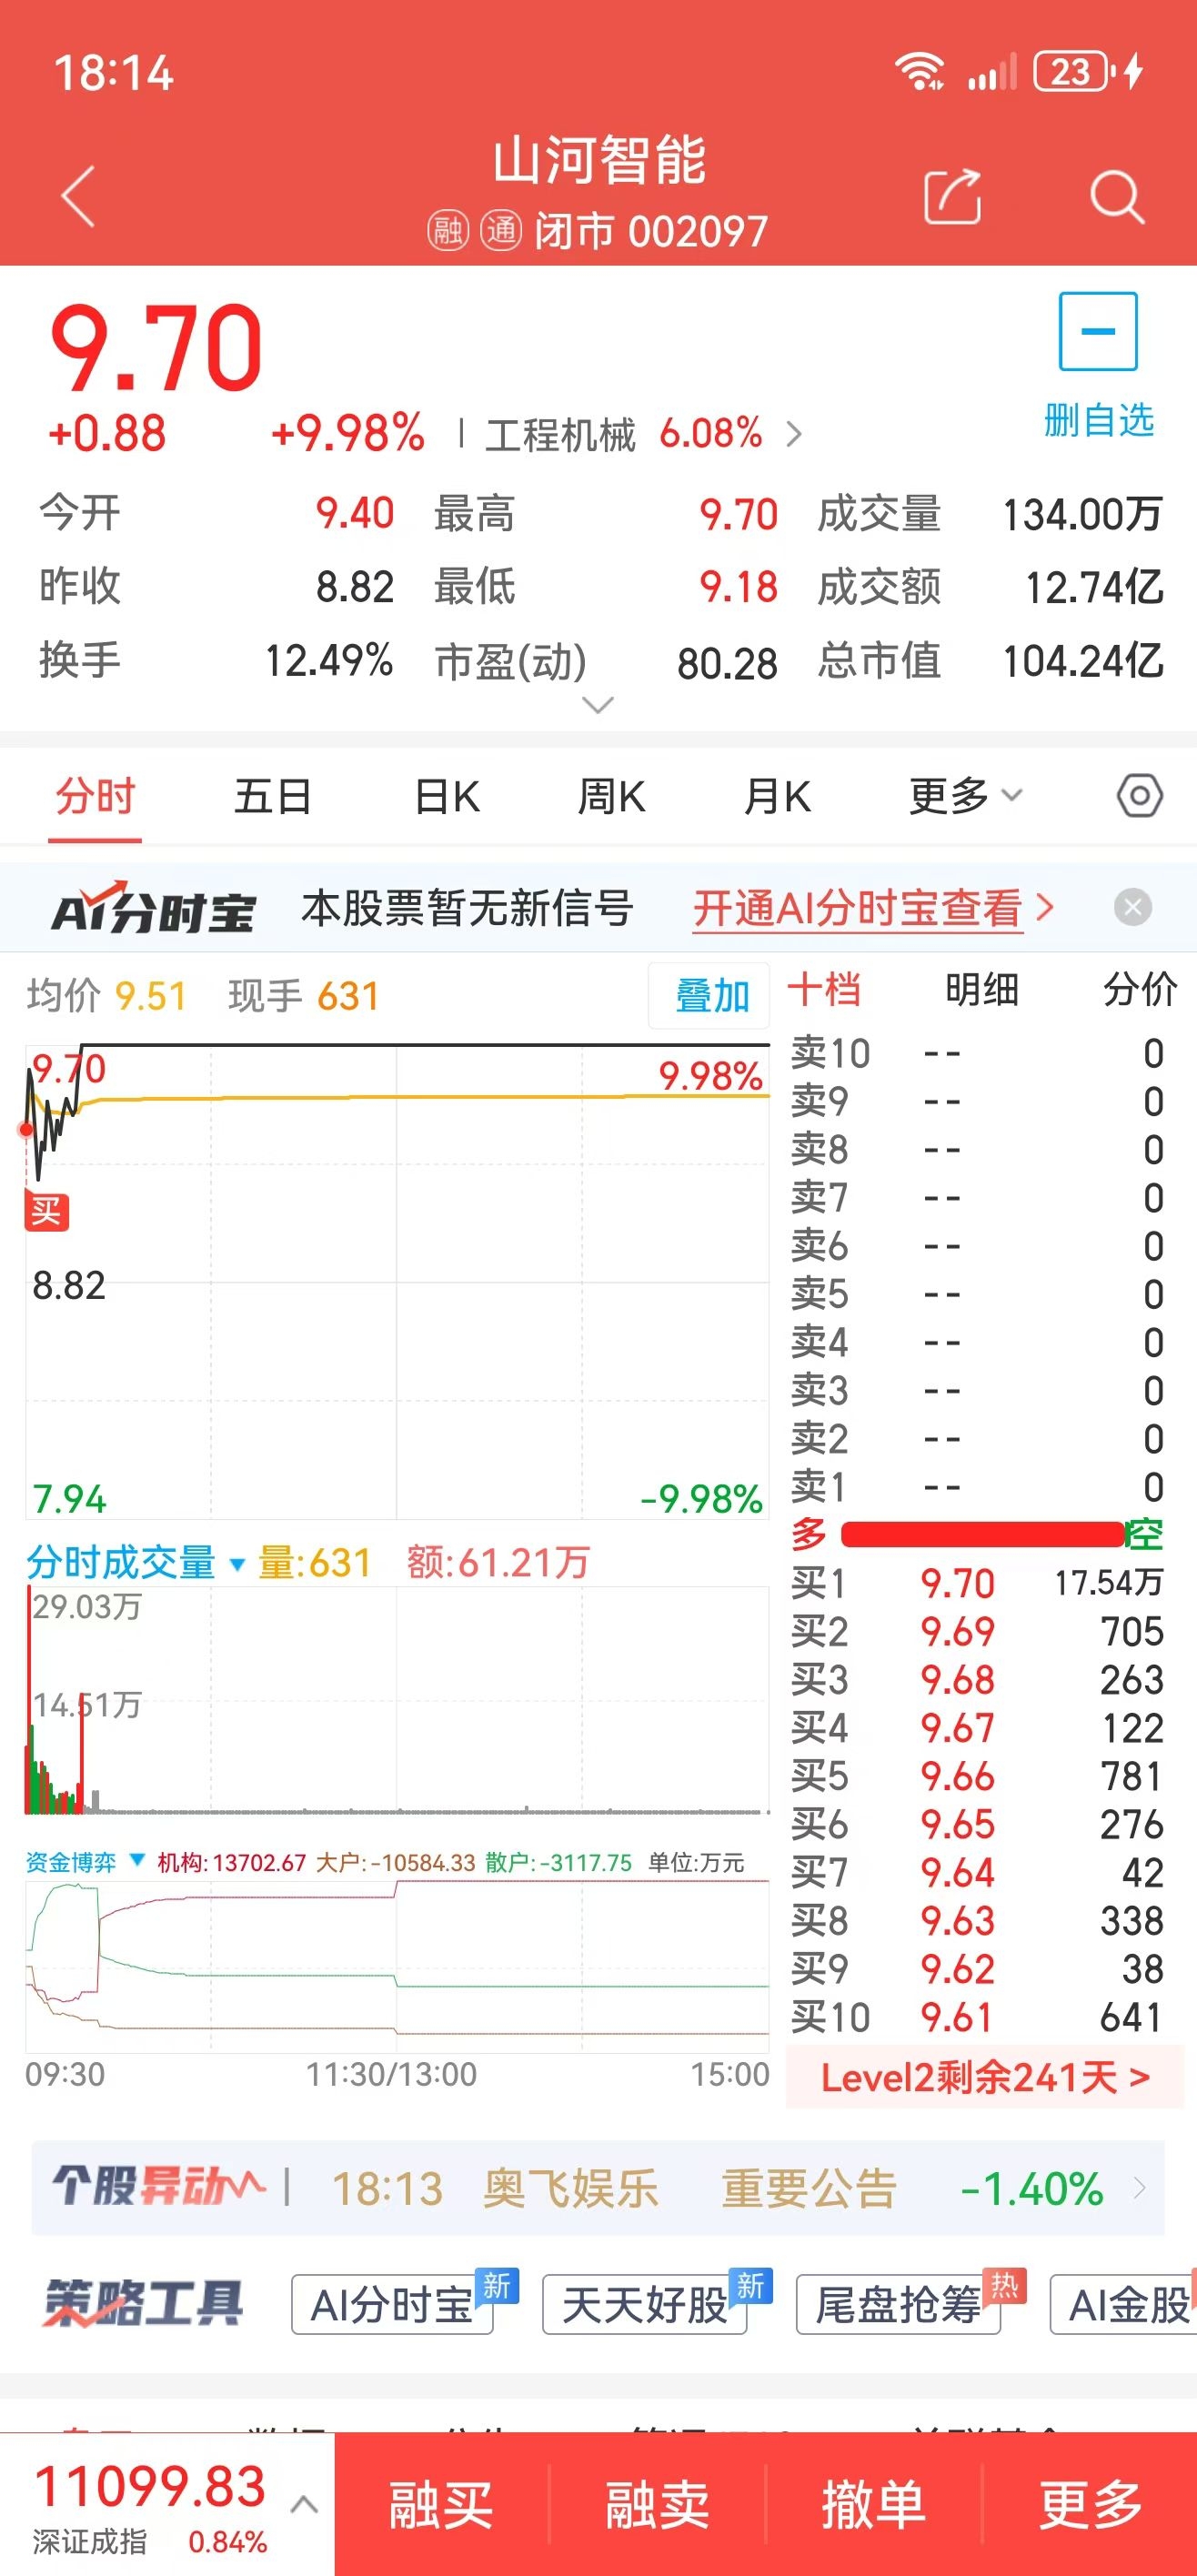1197x2576 pixels.
Task: Tap the 撤单 button
Action: click(x=874, y=2504)
